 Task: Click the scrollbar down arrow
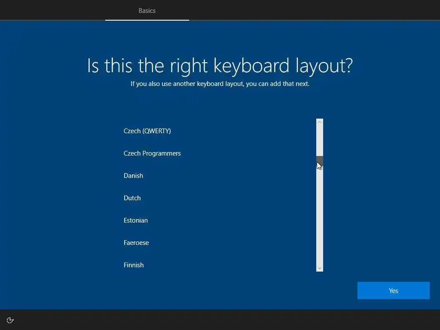tap(320, 268)
